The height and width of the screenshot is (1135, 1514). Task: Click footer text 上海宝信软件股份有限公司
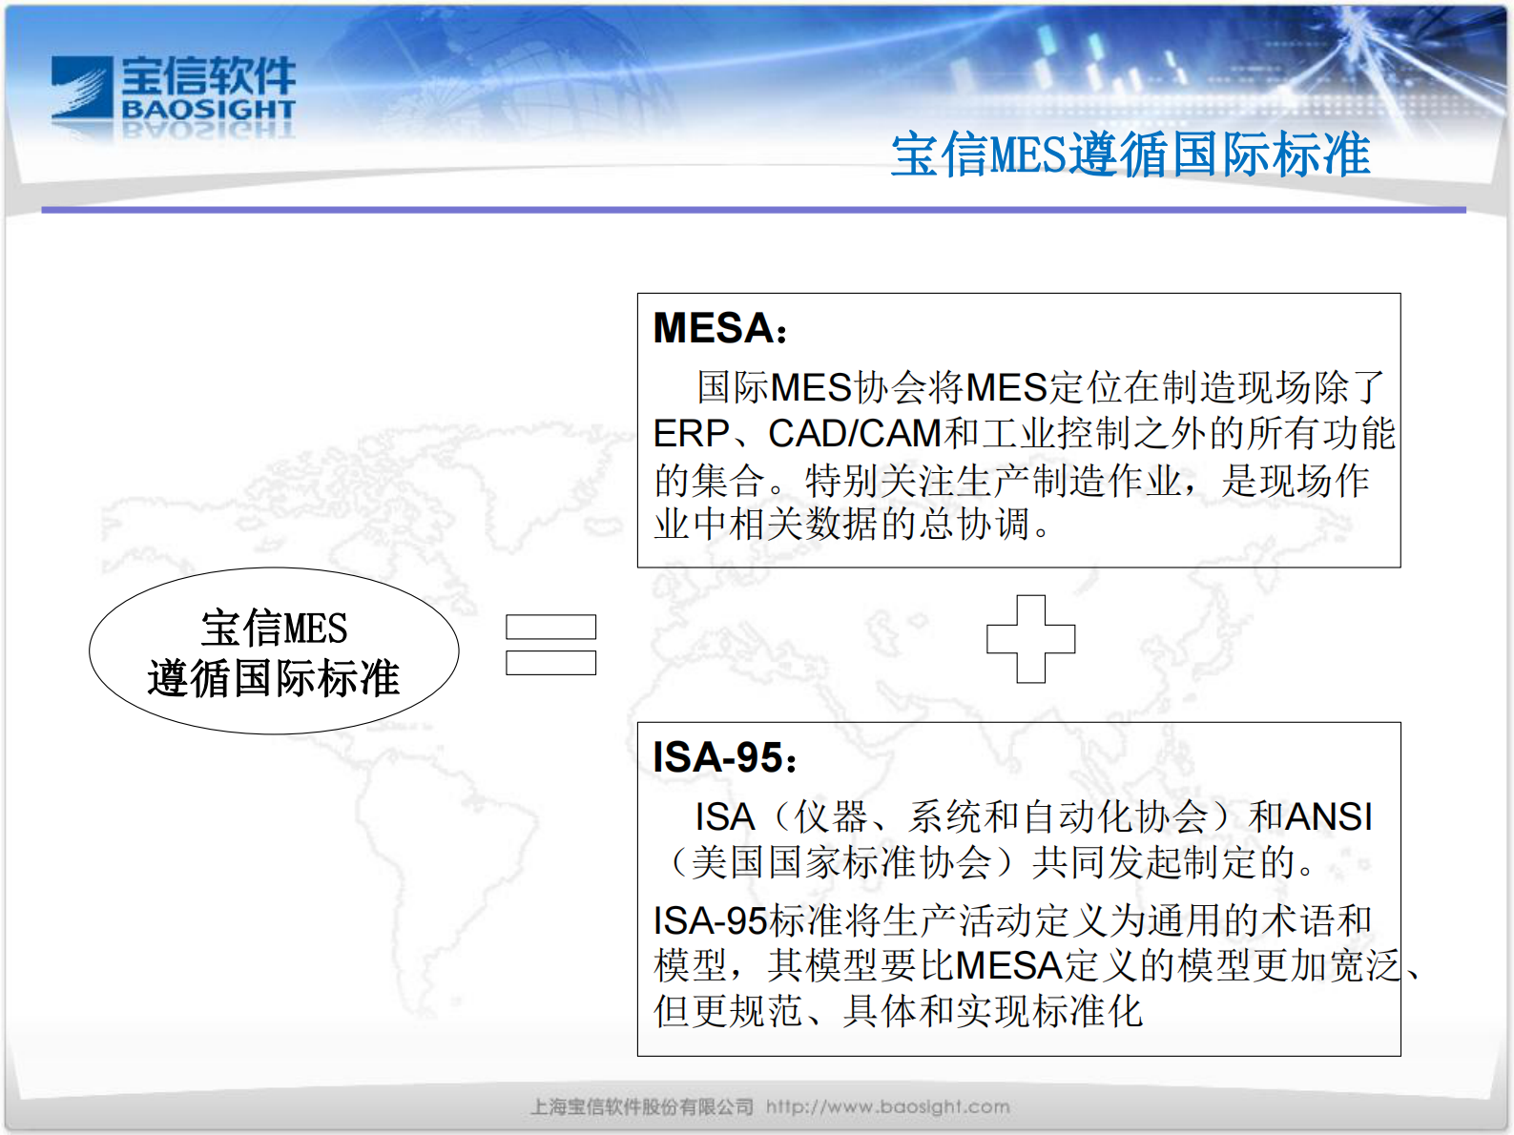pos(642,1107)
